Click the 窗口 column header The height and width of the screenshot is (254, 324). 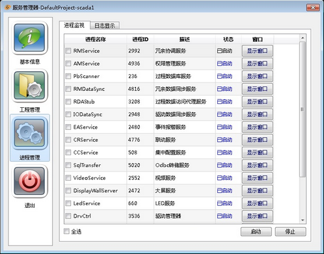(257, 40)
